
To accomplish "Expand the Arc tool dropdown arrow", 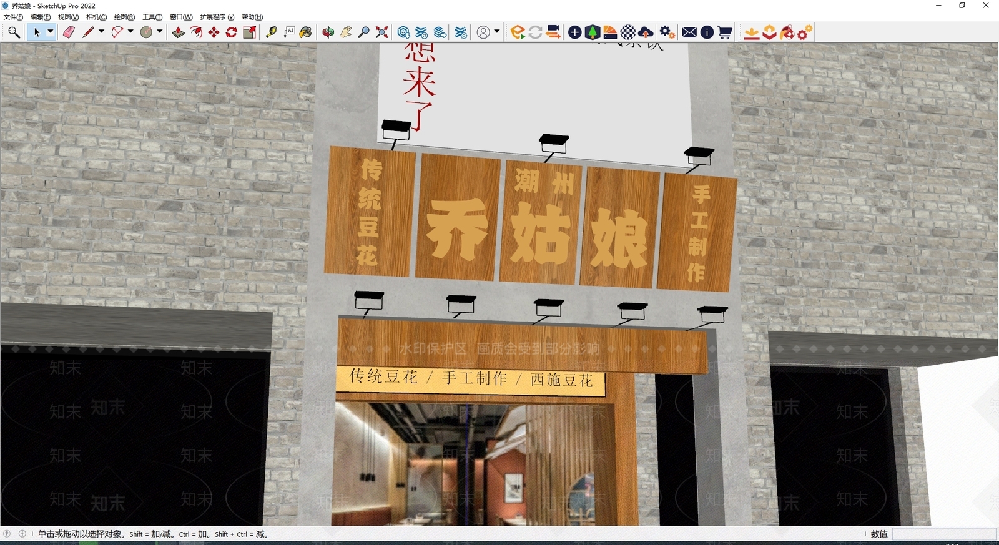I will (130, 32).
